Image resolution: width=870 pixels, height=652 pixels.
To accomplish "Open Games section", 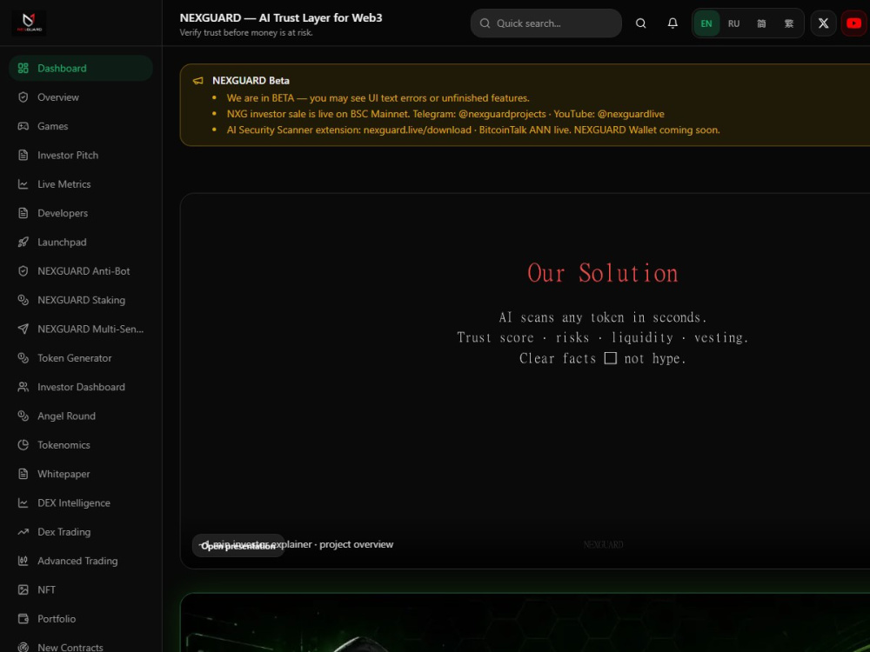I will tap(81, 126).
